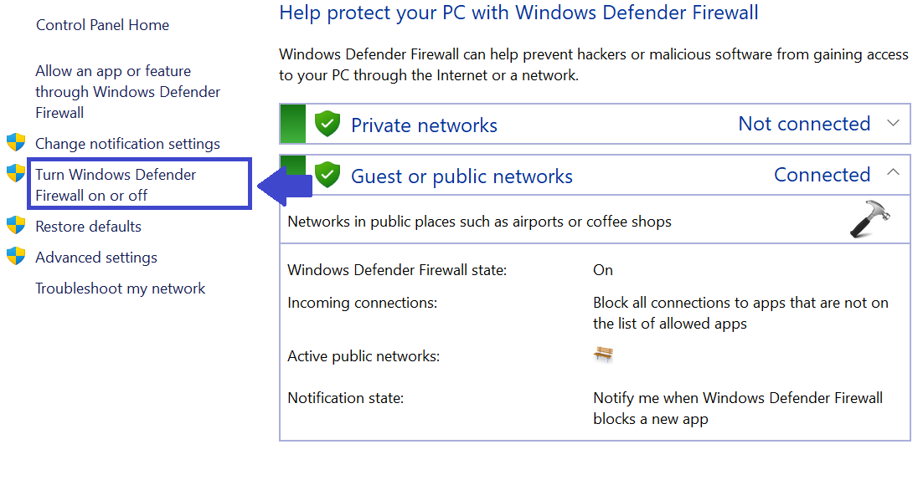Click the hammer and wrench watermark icon
Image resolution: width=923 pixels, height=480 pixels.
pyautogui.click(x=870, y=220)
